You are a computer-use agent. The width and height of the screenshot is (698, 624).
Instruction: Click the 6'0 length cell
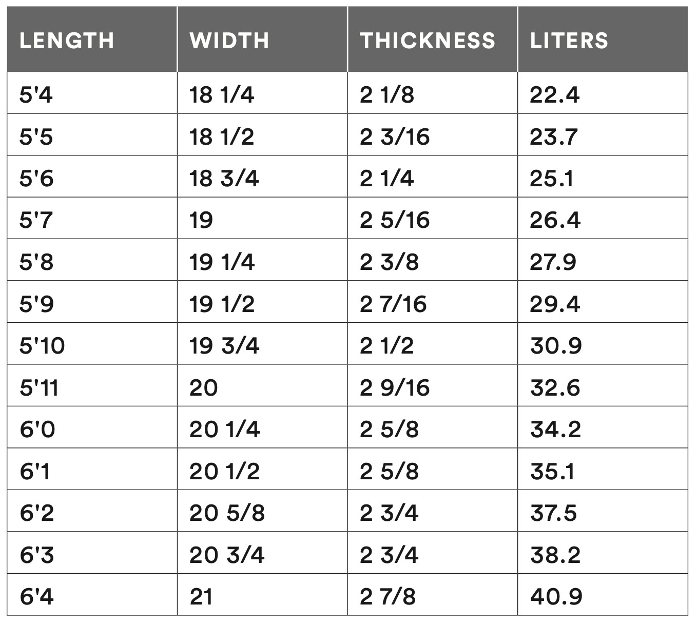[37, 430]
